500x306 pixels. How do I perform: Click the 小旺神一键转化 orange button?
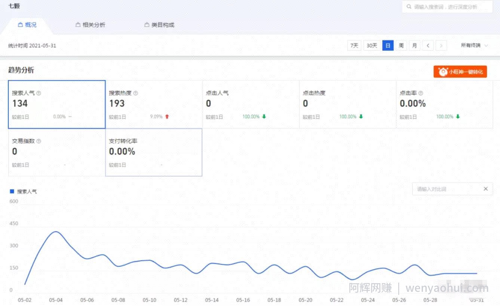click(460, 71)
